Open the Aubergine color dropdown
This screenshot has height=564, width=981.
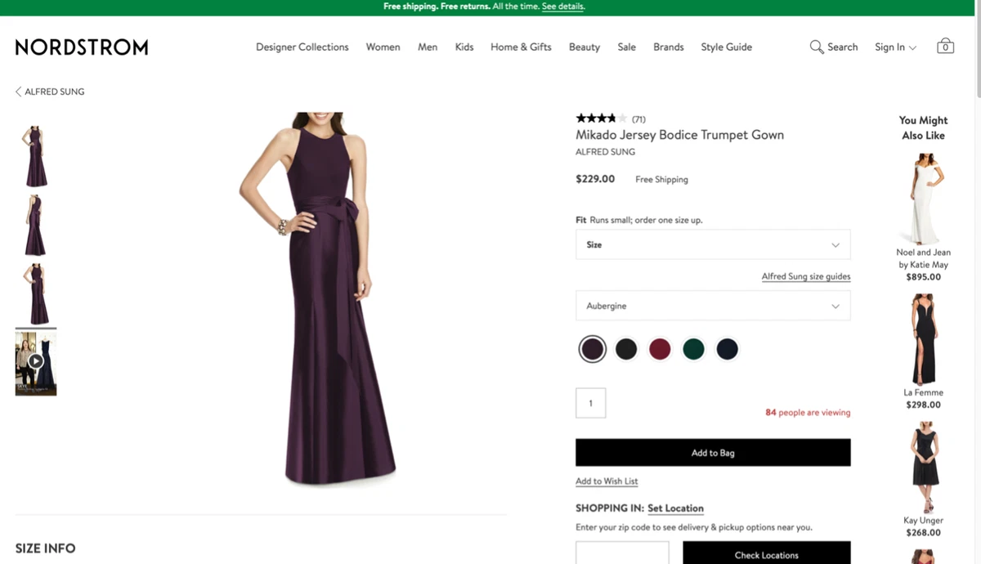click(x=713, y=306)
